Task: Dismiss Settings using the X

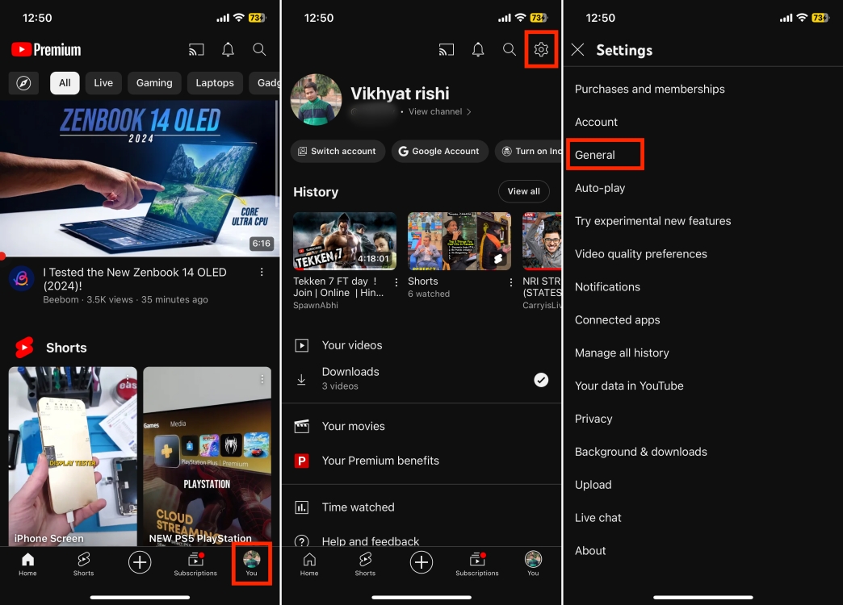Action: pyautogui.click(x=577, y=49)
